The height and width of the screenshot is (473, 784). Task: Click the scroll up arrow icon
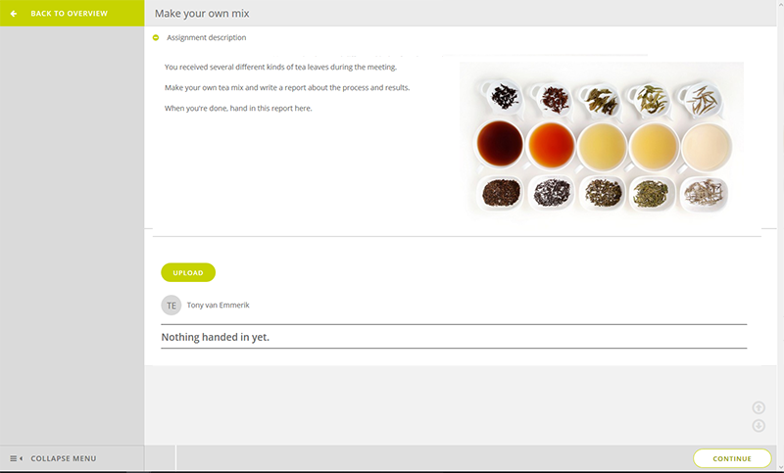(759, 407)
